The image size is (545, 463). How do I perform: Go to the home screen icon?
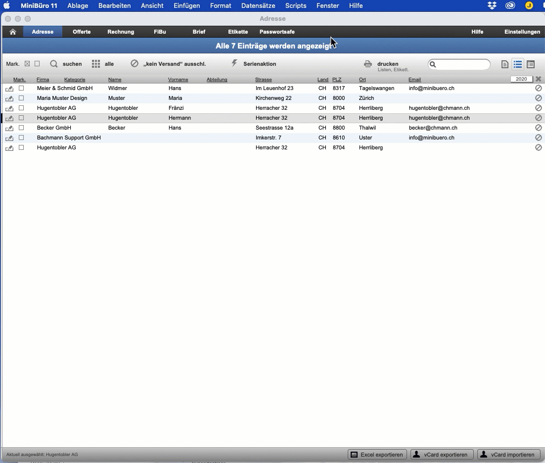(x=13, y=32)
